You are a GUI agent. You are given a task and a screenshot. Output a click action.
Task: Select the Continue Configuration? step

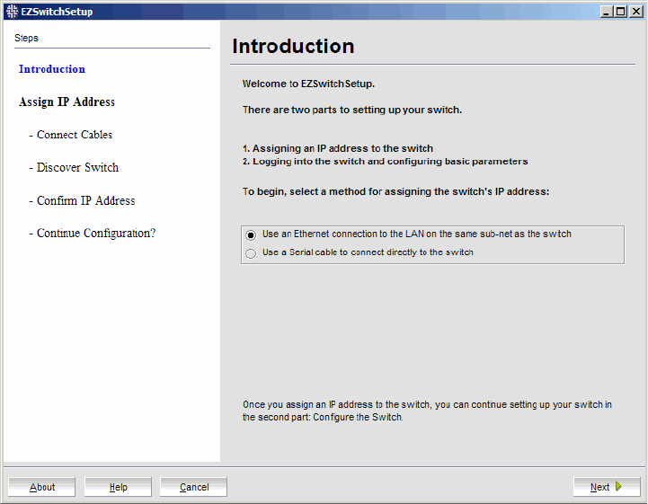pos(93,233)
